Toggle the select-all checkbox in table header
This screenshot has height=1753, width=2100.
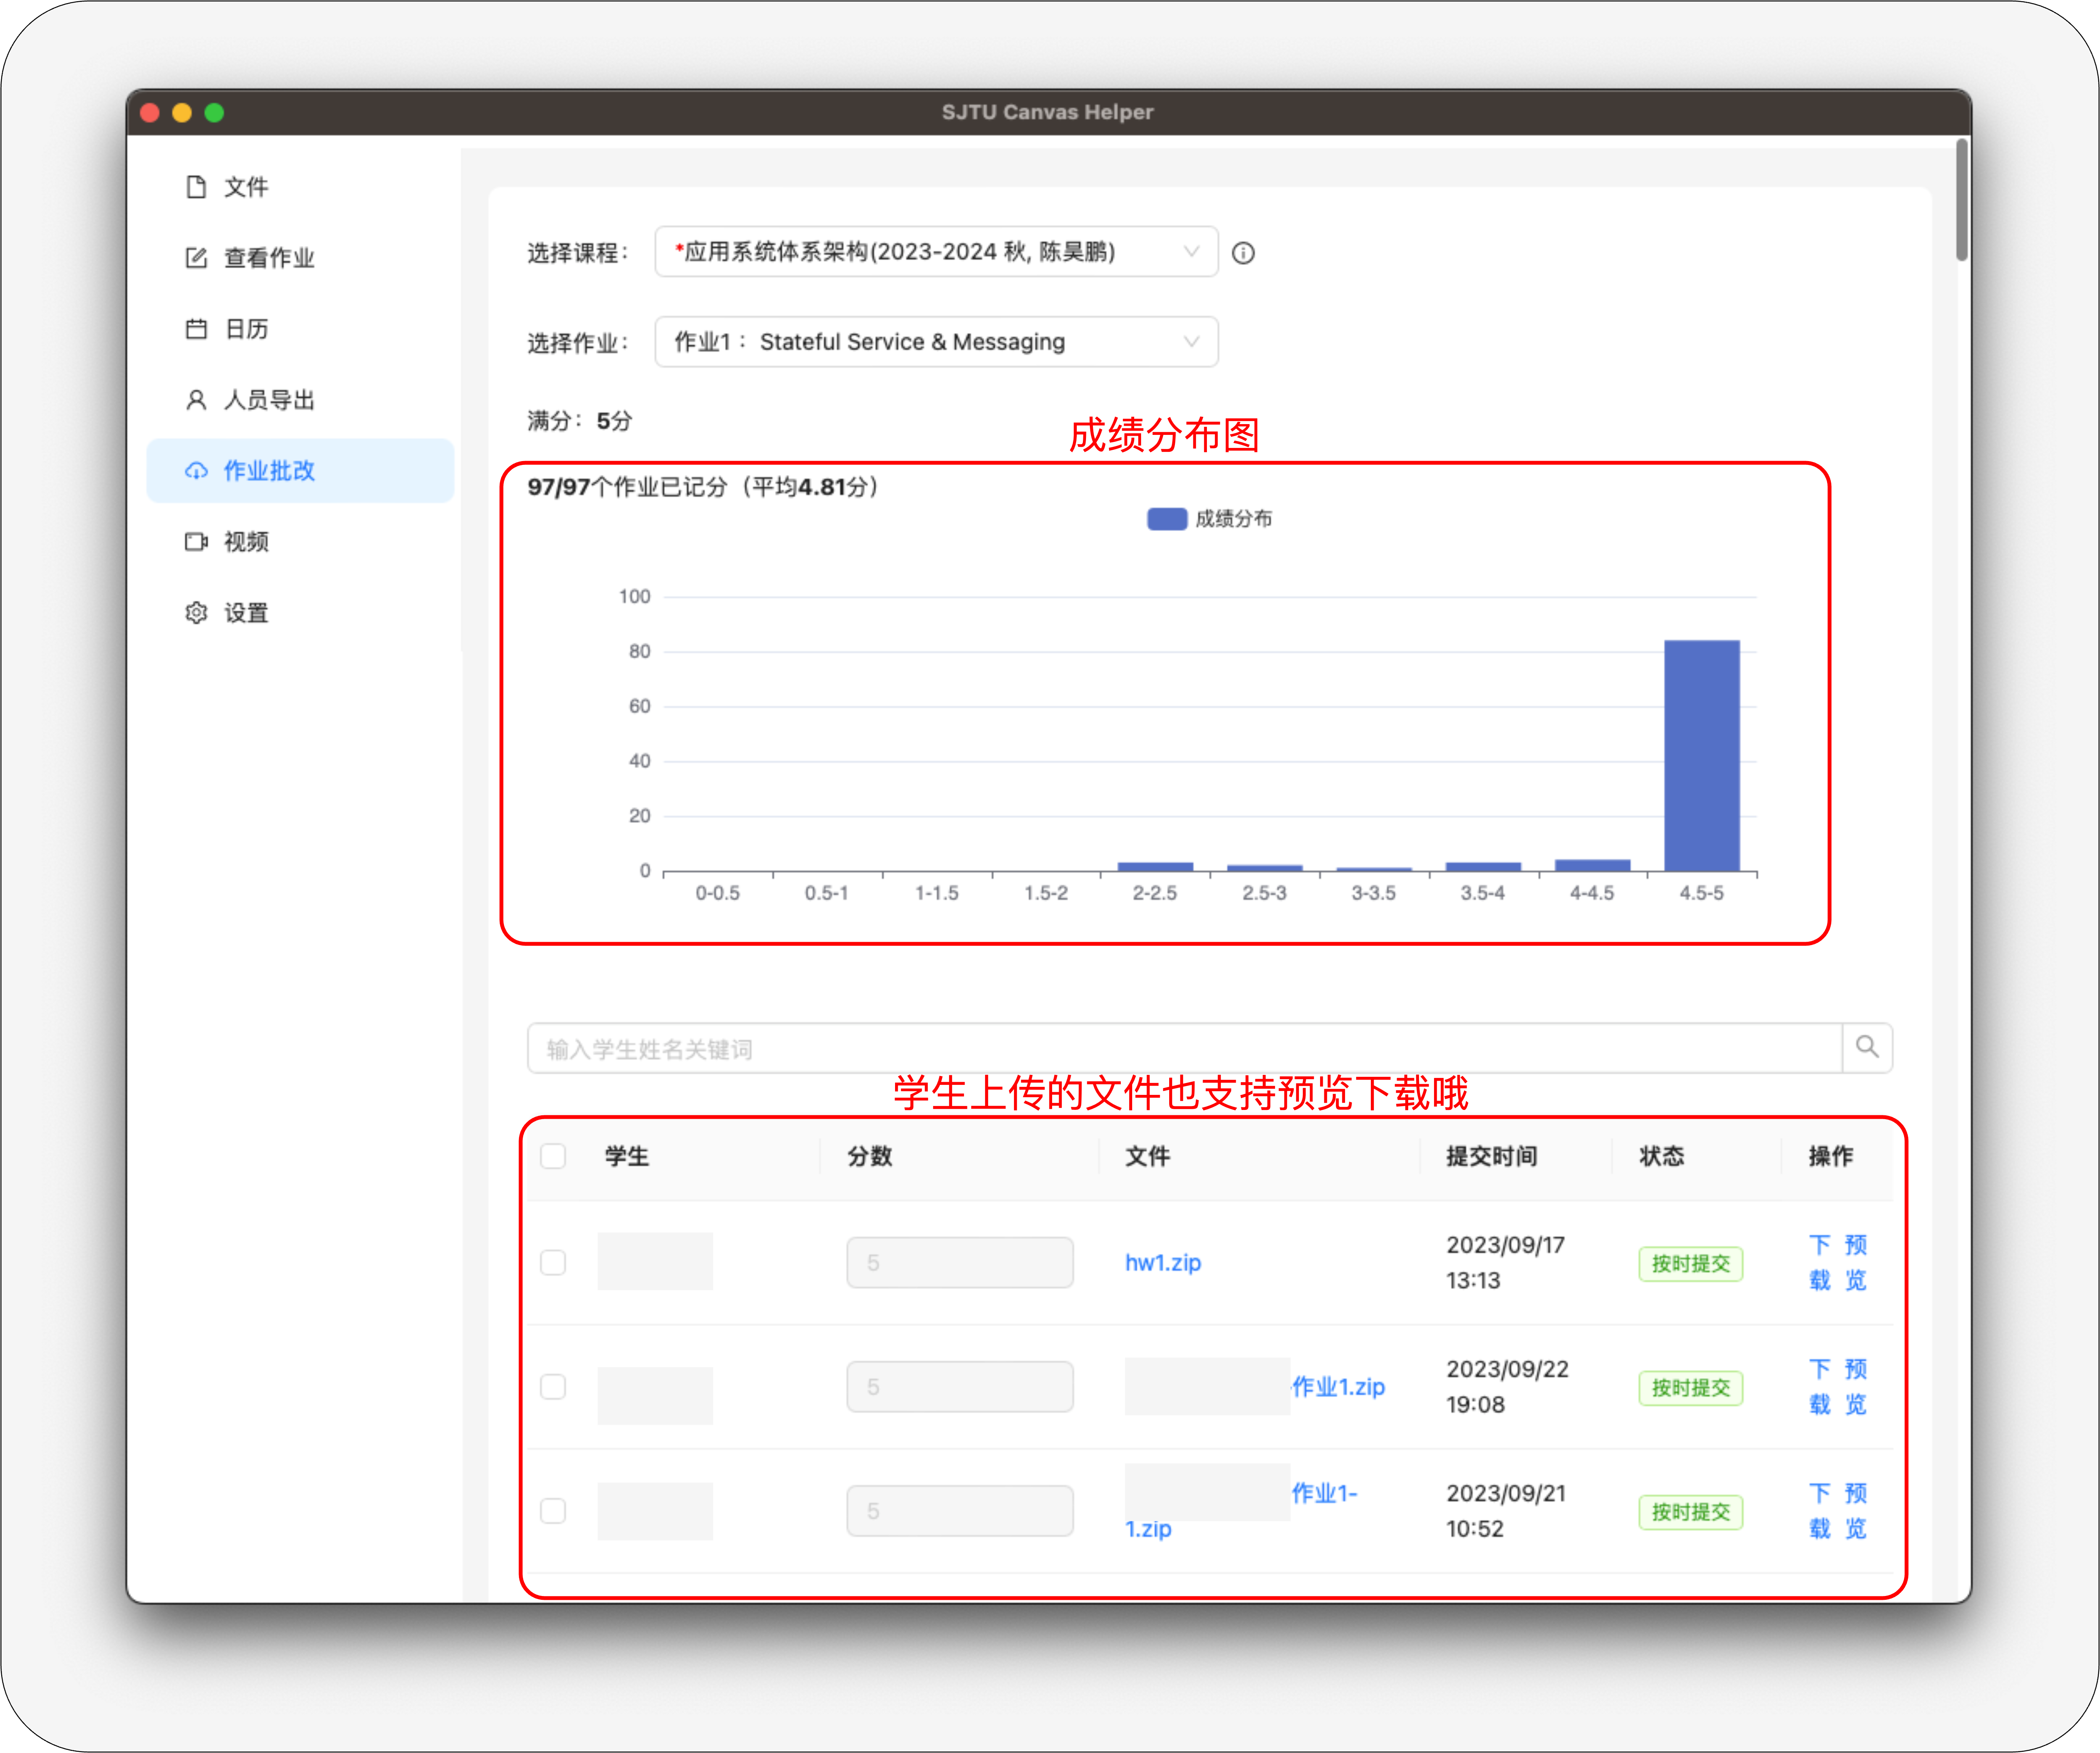(x=553, y=1156)
